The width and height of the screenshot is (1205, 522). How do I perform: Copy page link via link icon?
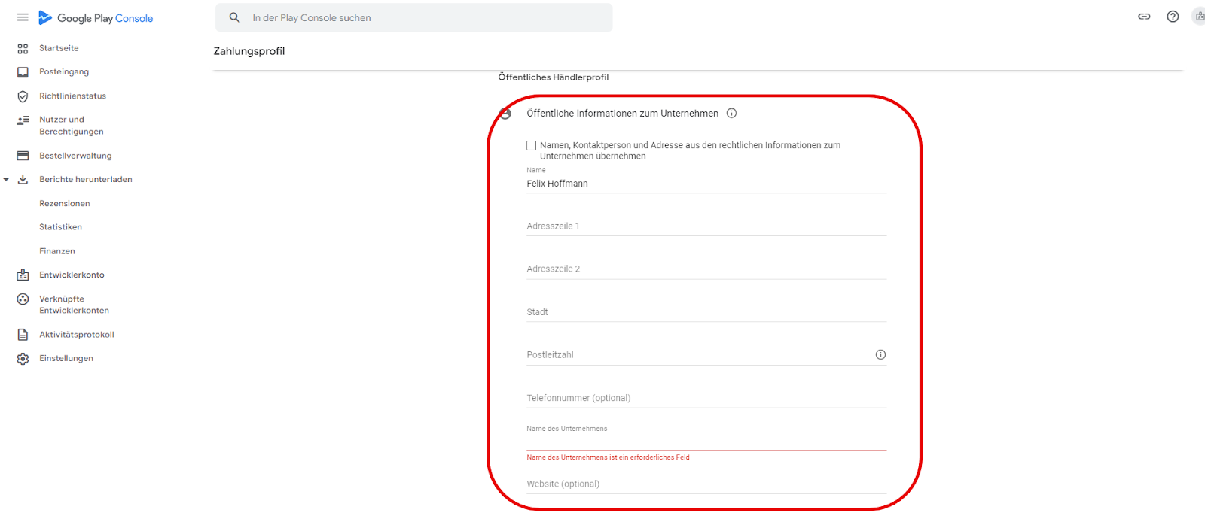tap(1144, 17)
